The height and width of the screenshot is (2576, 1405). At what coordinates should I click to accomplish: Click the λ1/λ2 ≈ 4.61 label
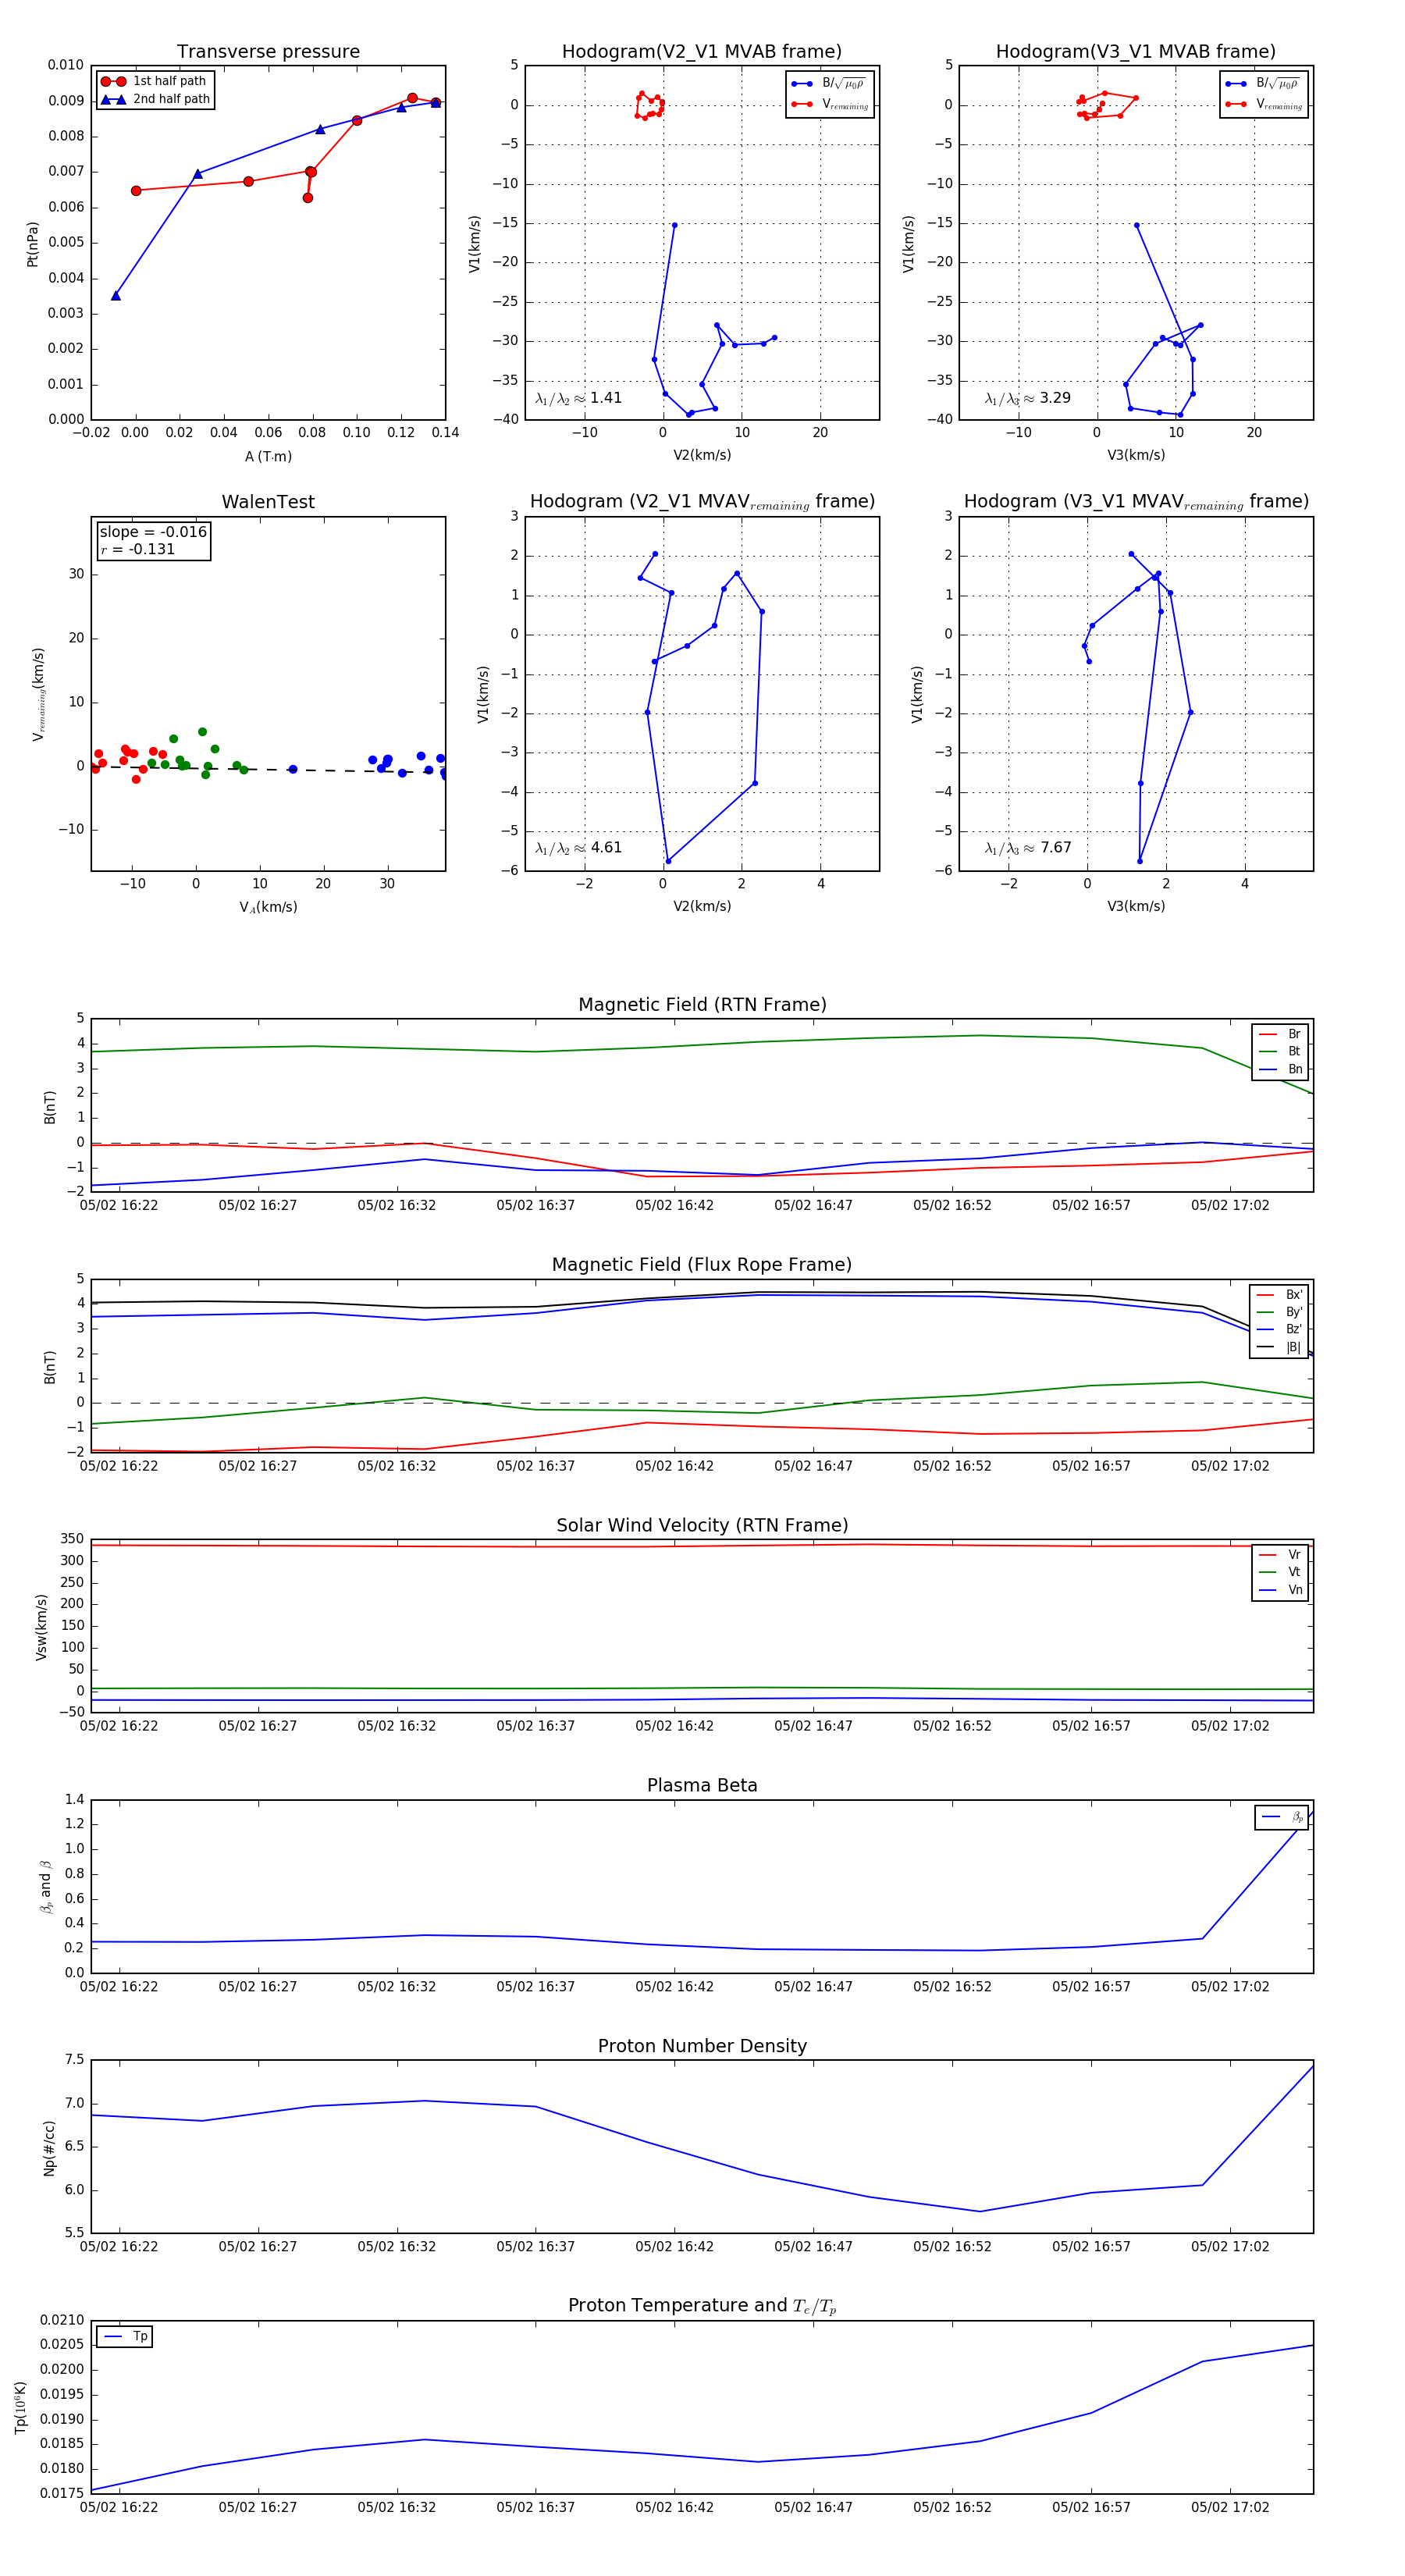click(x=578, y=848)
